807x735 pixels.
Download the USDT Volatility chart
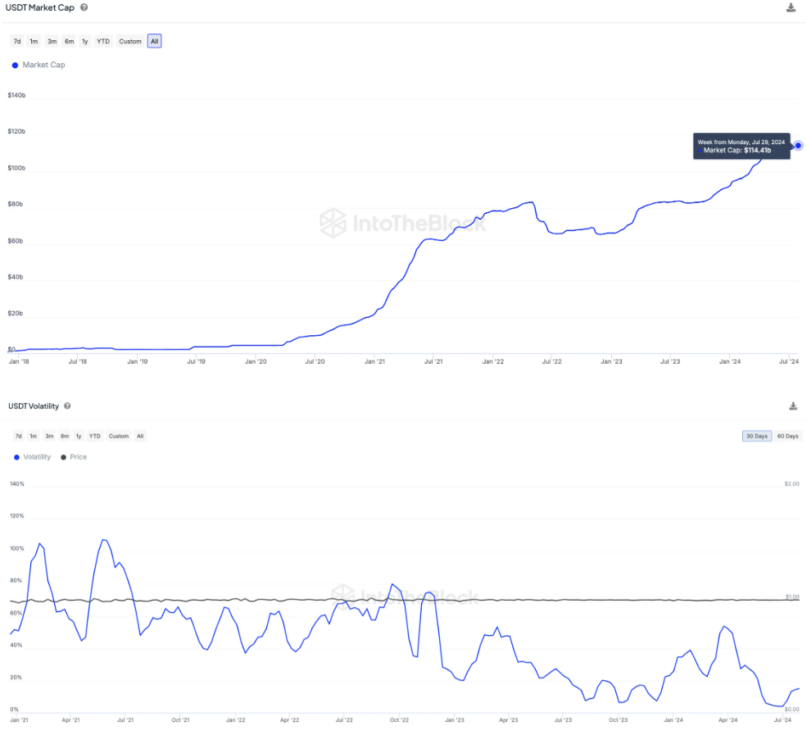click(792, 406)
